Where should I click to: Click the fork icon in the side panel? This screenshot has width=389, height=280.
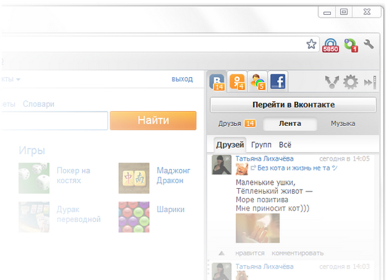pyautogui.click(x=332, y=82)
